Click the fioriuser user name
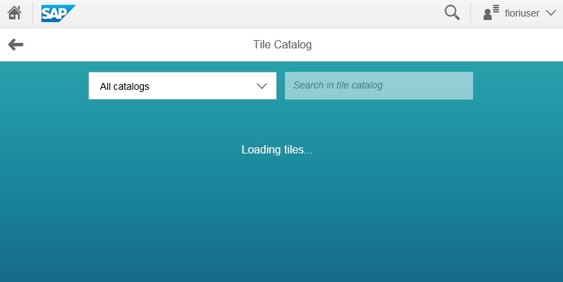Screen dimensions: 563x282 click(x=522, y=13)
